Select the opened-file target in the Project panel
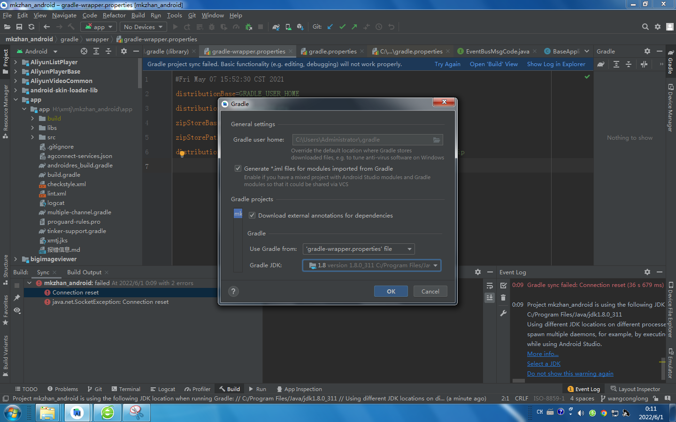Screen dimensions: 676x422 point(84,51)
